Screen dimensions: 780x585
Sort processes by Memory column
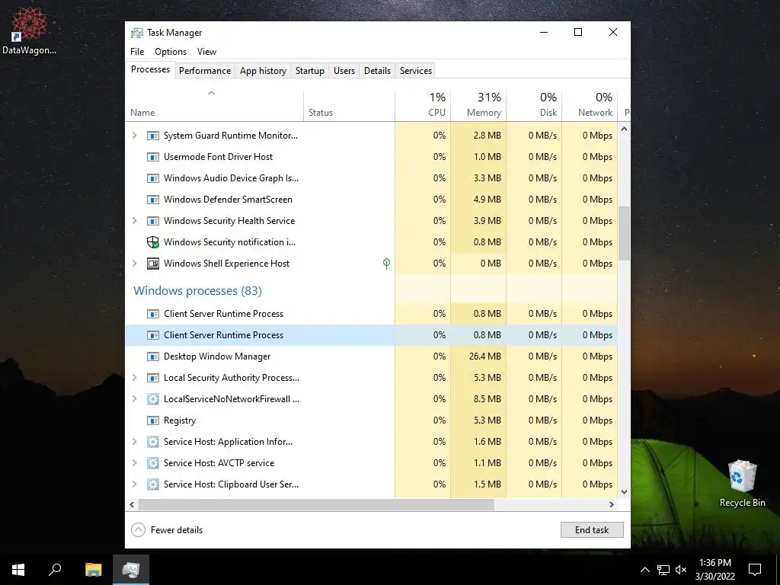coord(478,105)
